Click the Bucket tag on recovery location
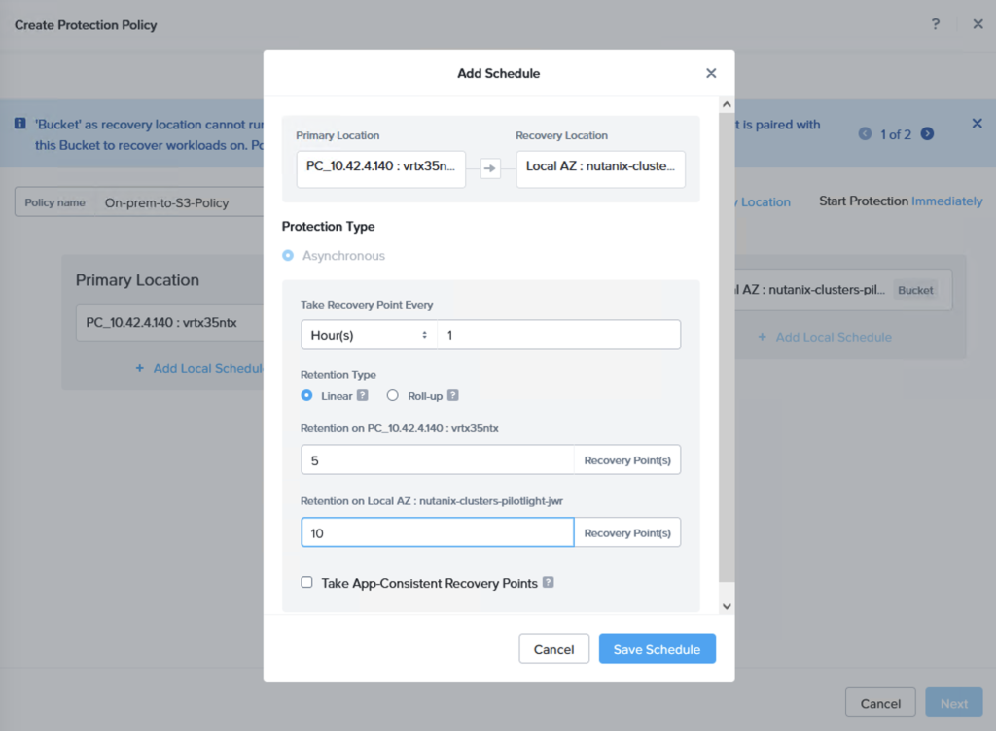 click(x=915, y=290)
